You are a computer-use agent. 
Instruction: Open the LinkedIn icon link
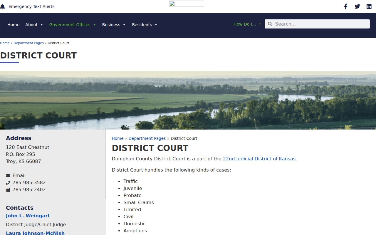[x=369, y=6]
